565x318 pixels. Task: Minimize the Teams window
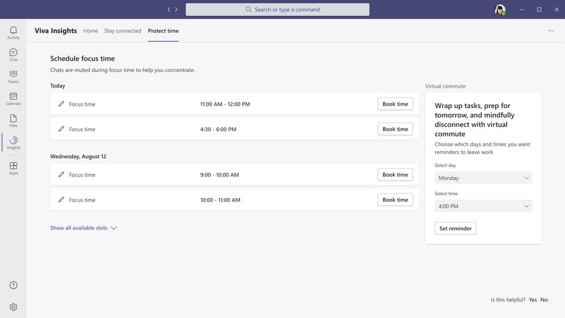522,10
